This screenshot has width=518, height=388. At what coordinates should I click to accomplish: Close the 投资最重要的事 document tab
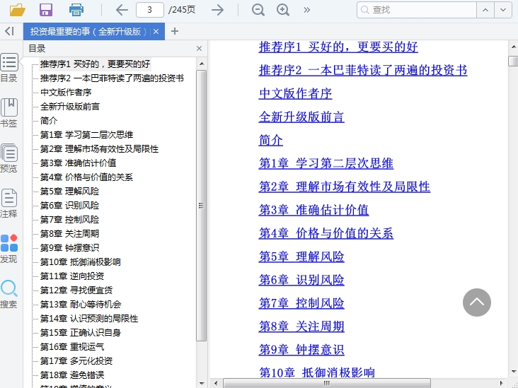[156, 32]
